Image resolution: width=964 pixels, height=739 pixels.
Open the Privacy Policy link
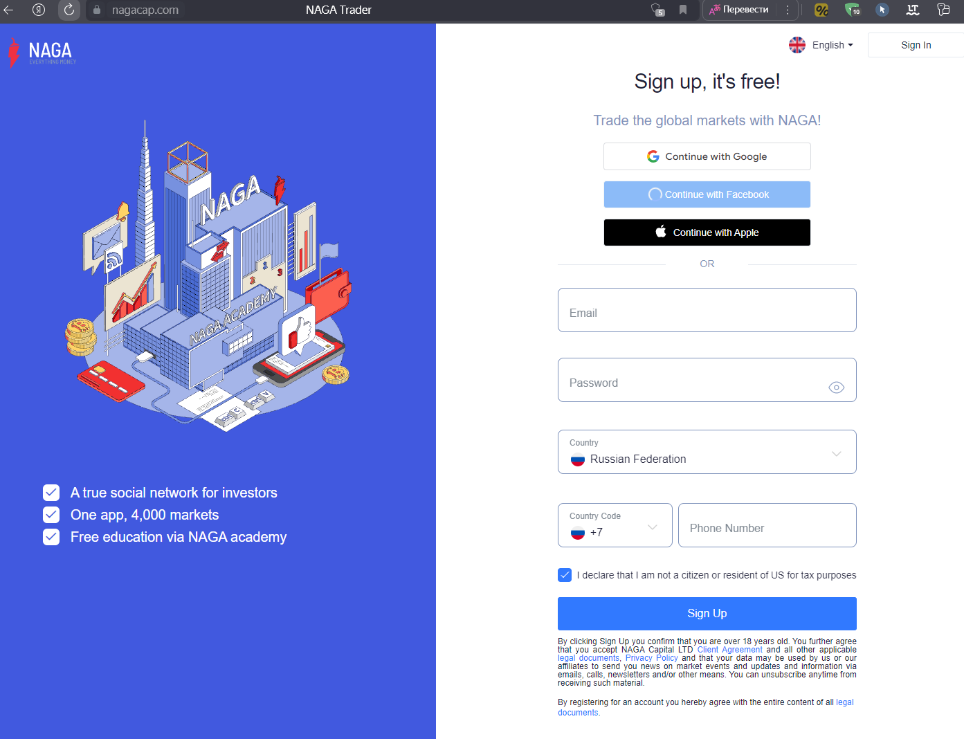click(652, 658)
